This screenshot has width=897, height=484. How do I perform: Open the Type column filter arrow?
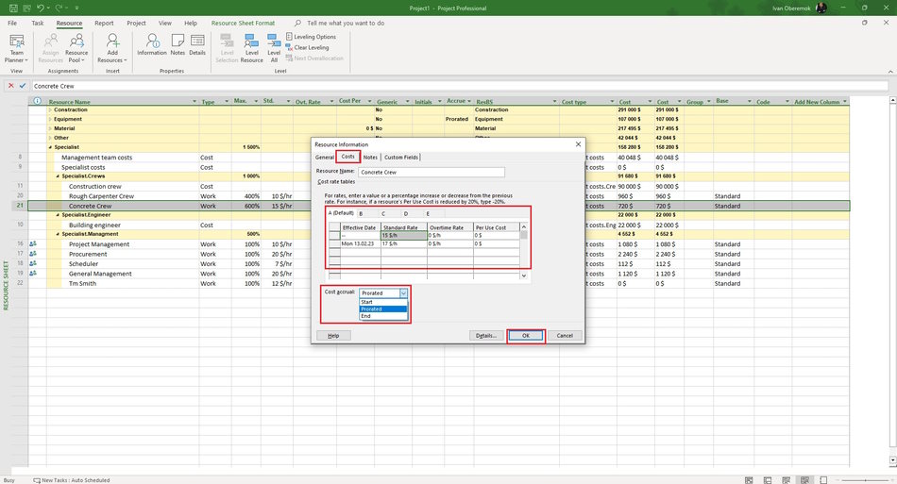(x=227, y=102)
